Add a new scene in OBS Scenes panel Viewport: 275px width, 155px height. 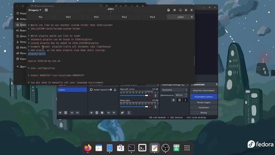(60, 113)
